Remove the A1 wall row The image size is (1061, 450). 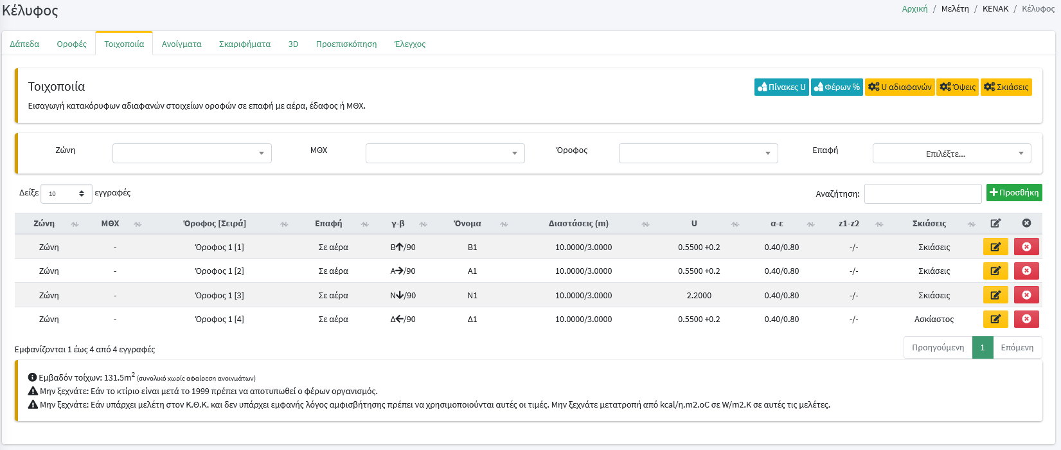click(1026, 271)
